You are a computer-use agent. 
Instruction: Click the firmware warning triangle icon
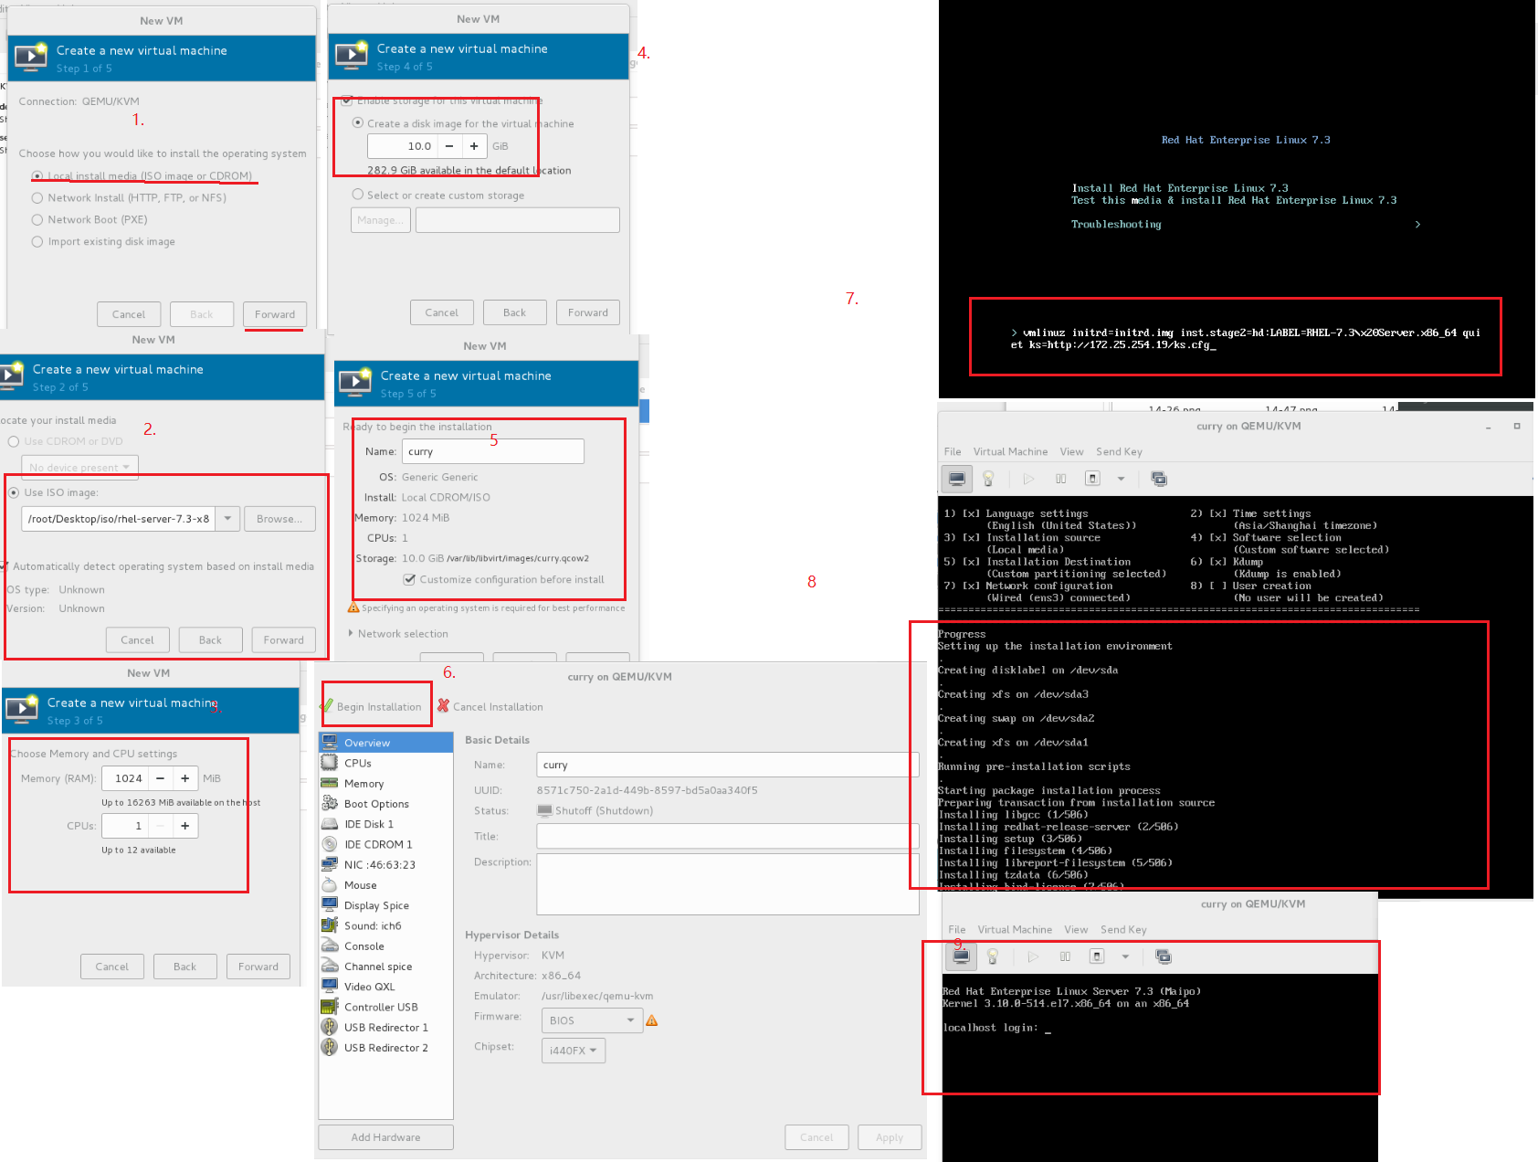(652, 1020)
